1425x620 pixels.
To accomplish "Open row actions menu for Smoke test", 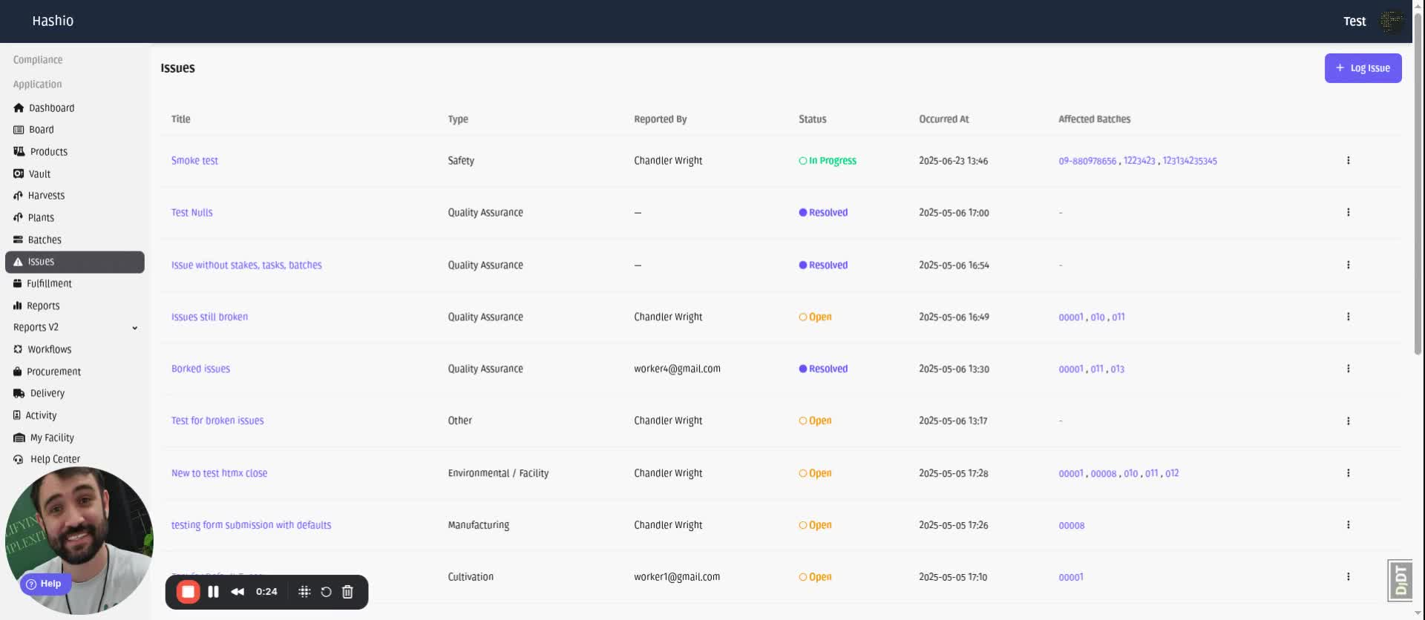I will [x=1348, y=160].
